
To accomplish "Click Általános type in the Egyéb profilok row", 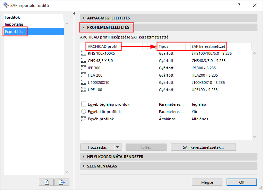I will (167, 119).
